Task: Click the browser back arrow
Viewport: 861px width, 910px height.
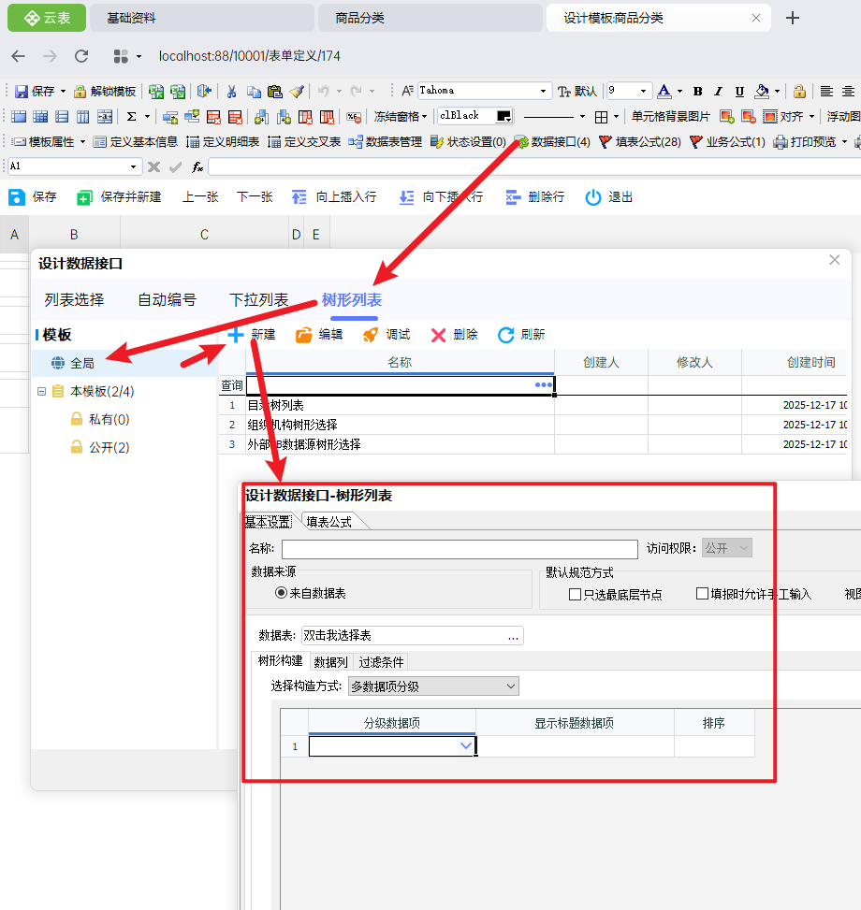Action: [x=19, y=56]
